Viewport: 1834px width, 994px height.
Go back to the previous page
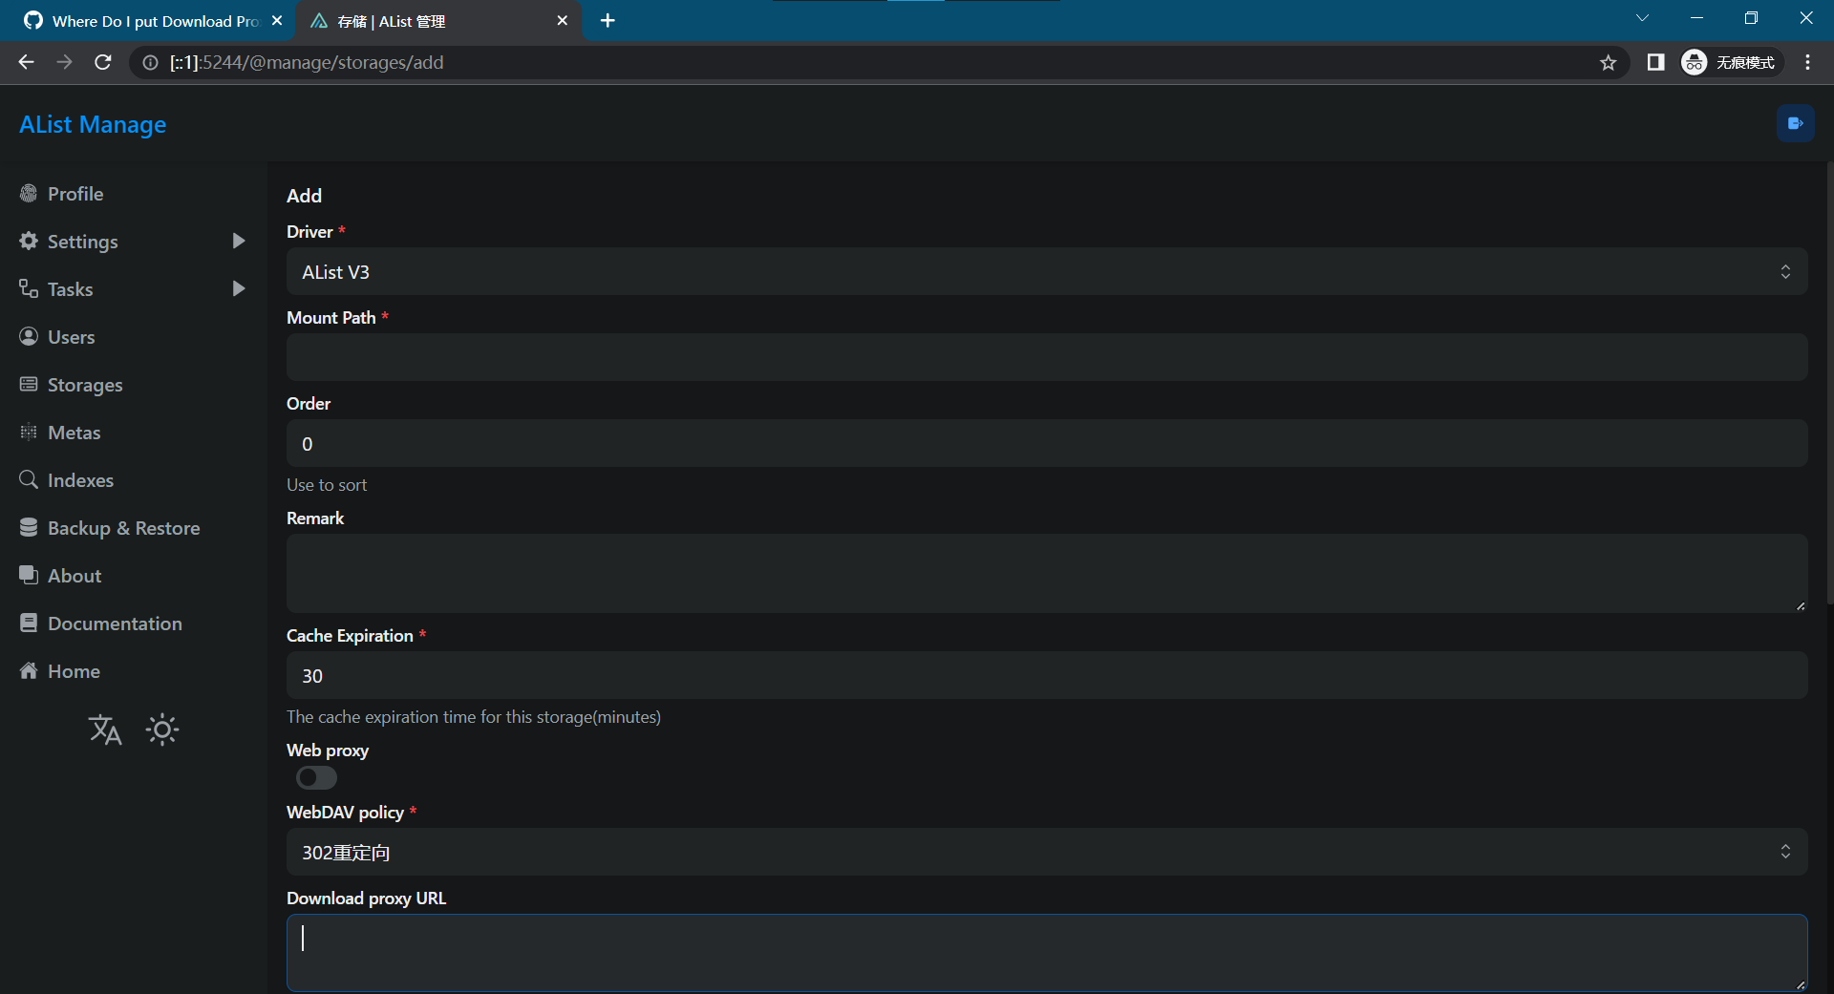pyautogui.click(x=26, y=63)
